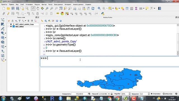Image resolution: width=179 pixels, height=101 pixels.
Task: Increase the rotation value stepper
Action: tap(149, 93)
